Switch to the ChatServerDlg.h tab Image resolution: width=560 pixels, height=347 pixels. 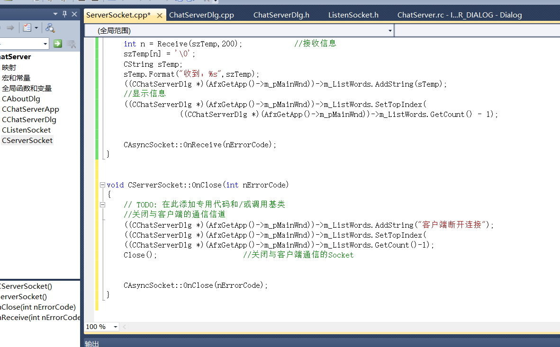(x=281, y=15)
